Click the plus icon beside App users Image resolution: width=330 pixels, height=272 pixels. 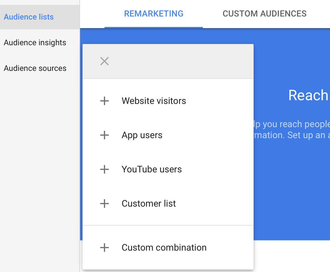(105, 135)
